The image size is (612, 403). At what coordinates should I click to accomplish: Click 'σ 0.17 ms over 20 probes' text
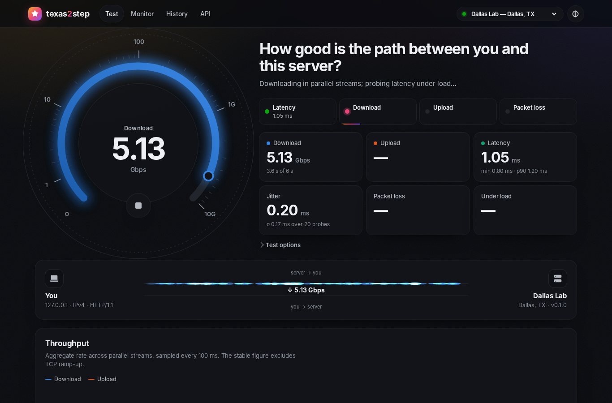[298, 224]
